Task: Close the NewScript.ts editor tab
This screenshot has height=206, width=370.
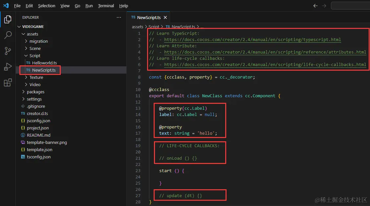Action: pyautogui.click(x=165, y=17)
